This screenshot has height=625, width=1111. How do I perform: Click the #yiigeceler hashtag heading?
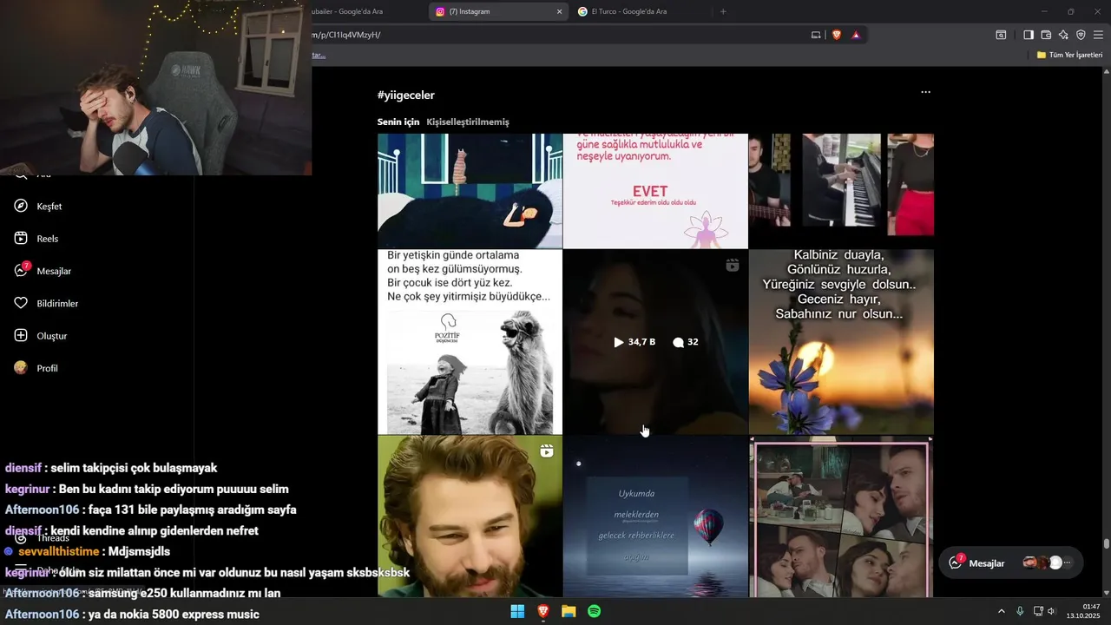(406, 95)
